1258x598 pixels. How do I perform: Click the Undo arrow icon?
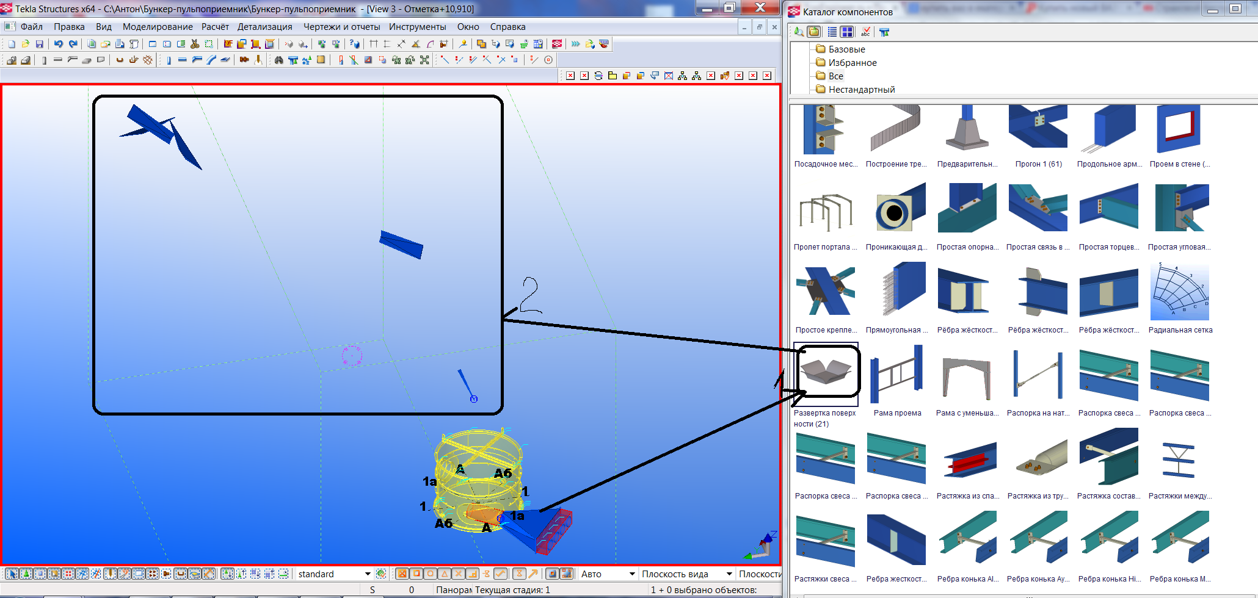pos(59,44)
